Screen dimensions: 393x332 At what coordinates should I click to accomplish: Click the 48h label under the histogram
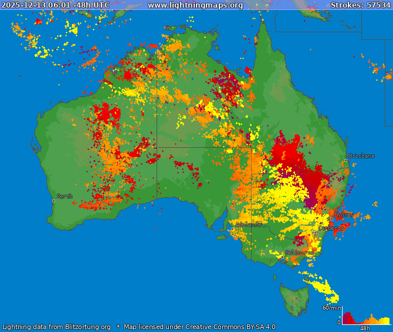[x=365, y=328]
